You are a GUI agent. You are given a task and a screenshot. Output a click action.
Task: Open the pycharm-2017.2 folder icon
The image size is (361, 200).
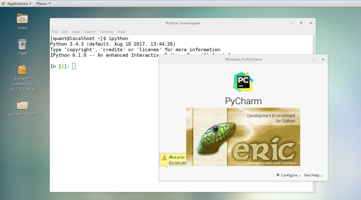click(x=22, y=105)
